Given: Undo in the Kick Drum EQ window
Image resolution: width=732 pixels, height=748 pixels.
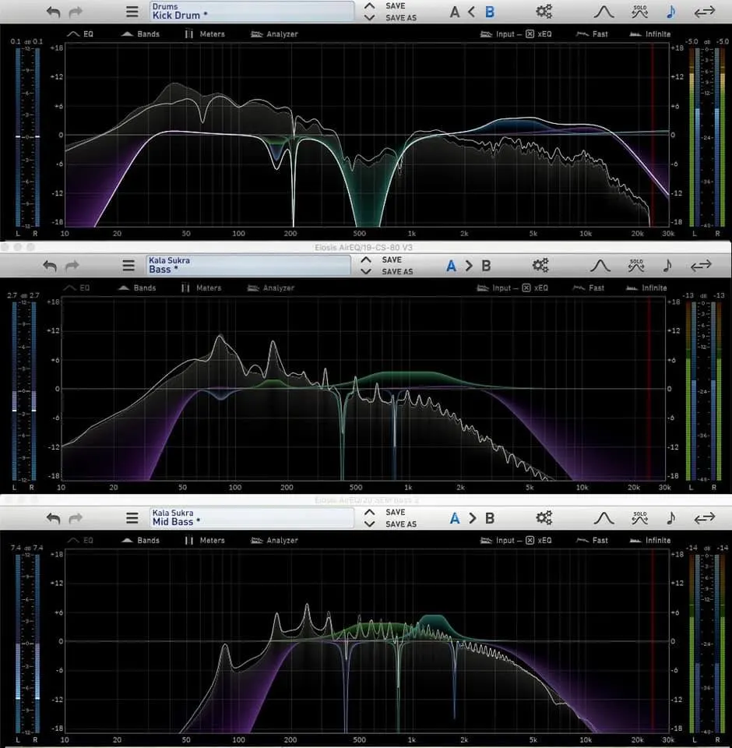Looking at the screenshot, I should pyautogui.click(x=54, y=12).
